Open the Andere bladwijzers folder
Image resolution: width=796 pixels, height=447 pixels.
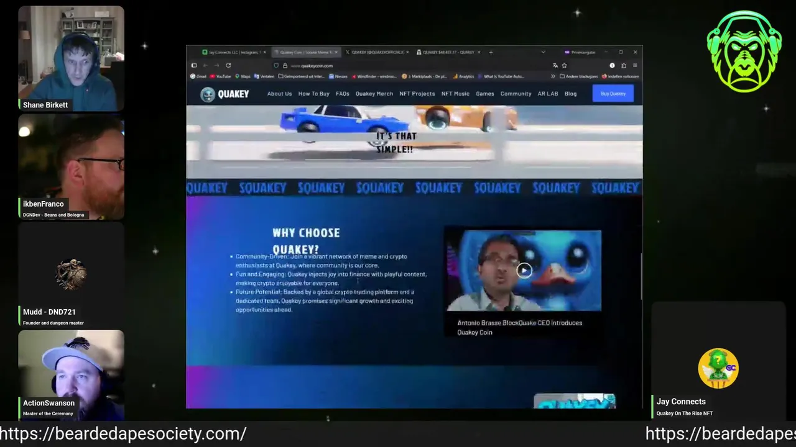(579, 76)
